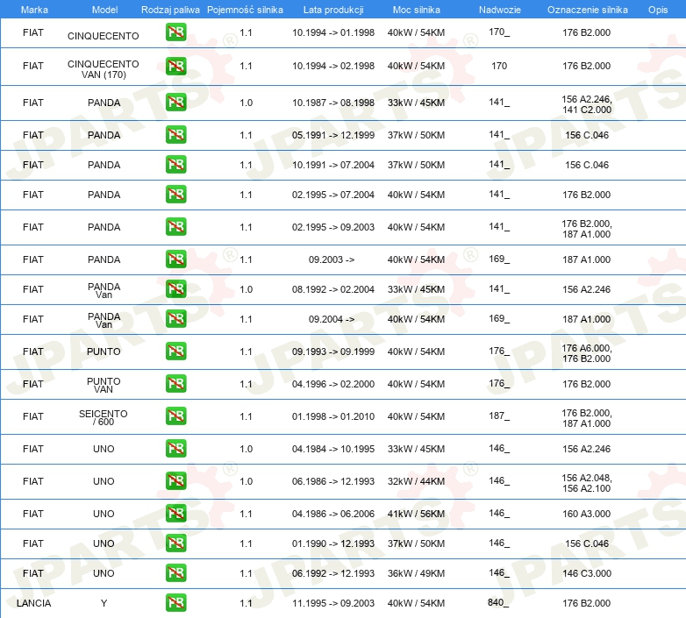The image size is (686, 618).
Task: Select the CINQUECENTO VAN (170) model cell
Action: point(104,69)
